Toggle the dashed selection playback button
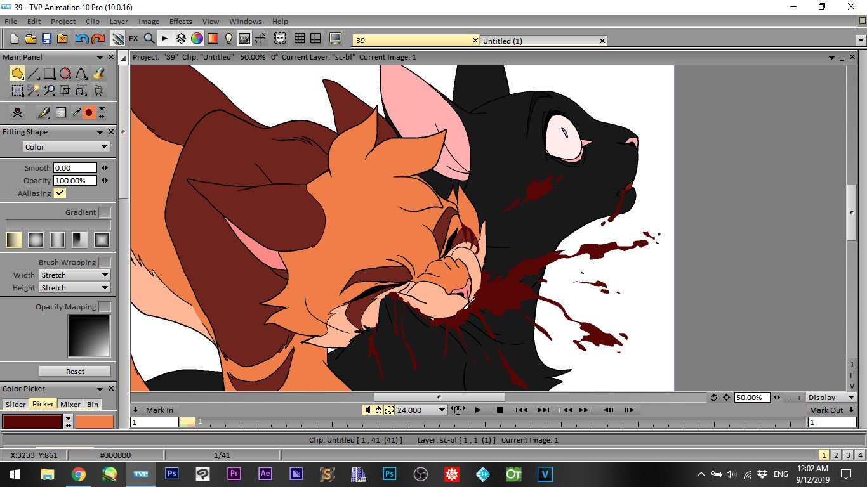The width and height of the screenshot is (867, 487). coord(389,410)
